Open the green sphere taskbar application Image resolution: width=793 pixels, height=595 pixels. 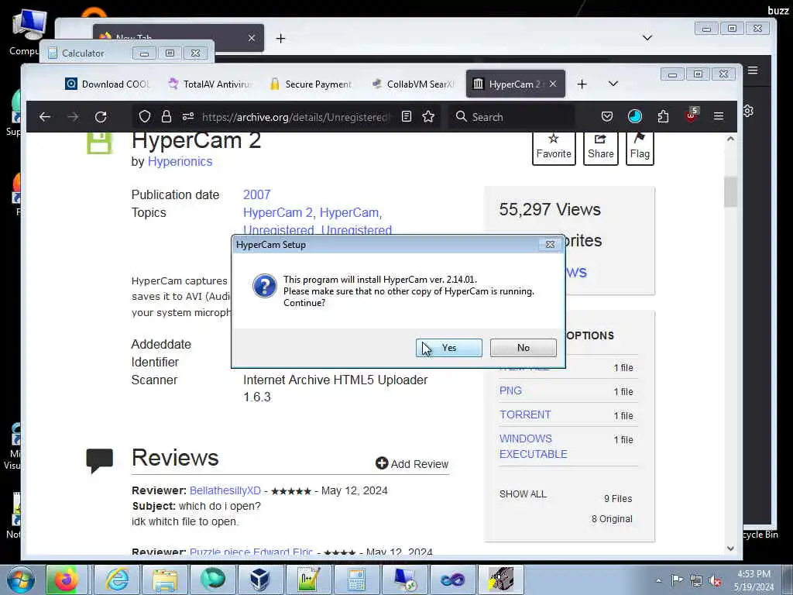coord(212,580)
